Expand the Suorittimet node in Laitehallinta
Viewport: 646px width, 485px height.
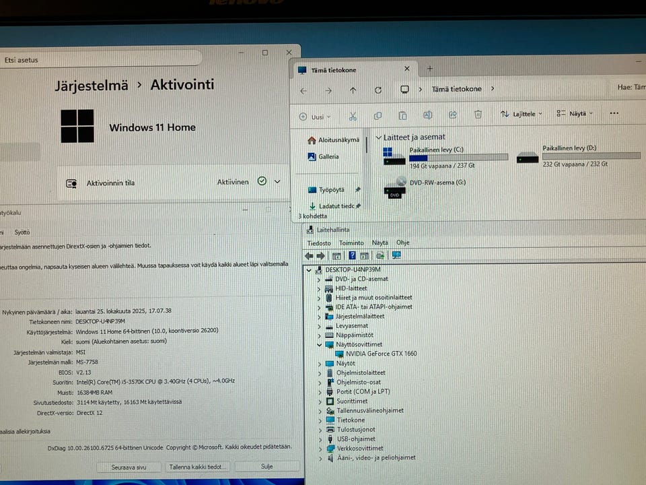(x=320, y=401)
